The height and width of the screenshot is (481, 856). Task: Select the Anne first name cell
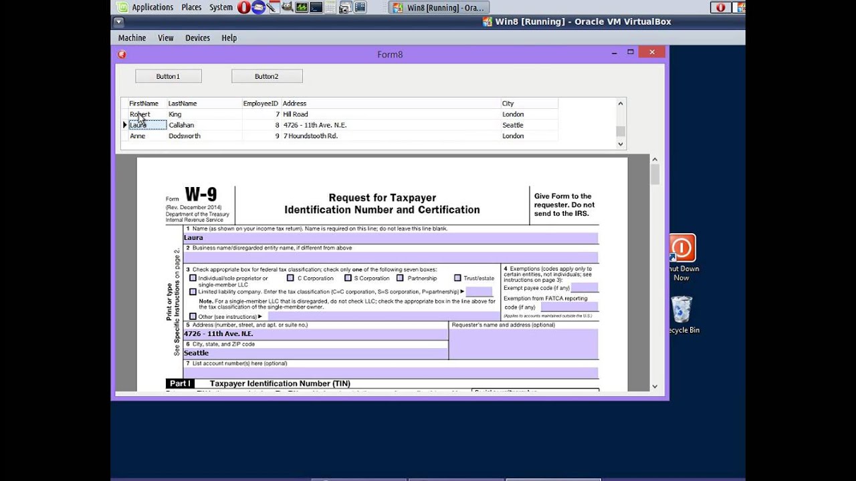tap(147, 136)
